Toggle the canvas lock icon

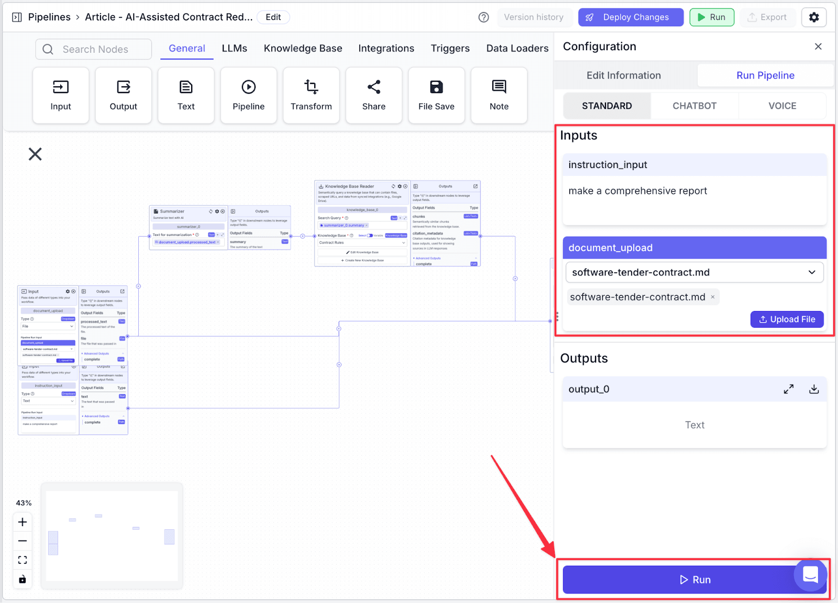(23, 579)
